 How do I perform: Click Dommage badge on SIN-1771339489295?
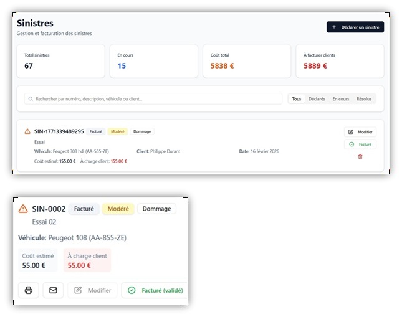(142, 131)
